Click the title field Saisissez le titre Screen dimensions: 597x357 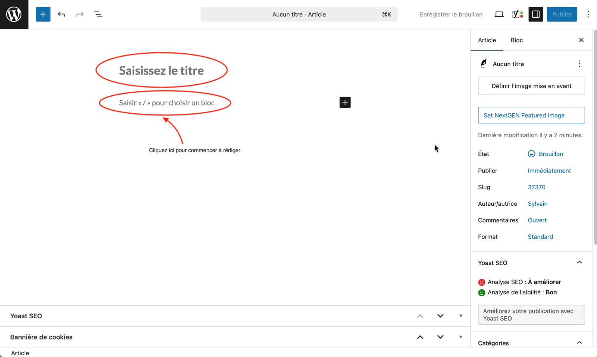click(161, 71)
